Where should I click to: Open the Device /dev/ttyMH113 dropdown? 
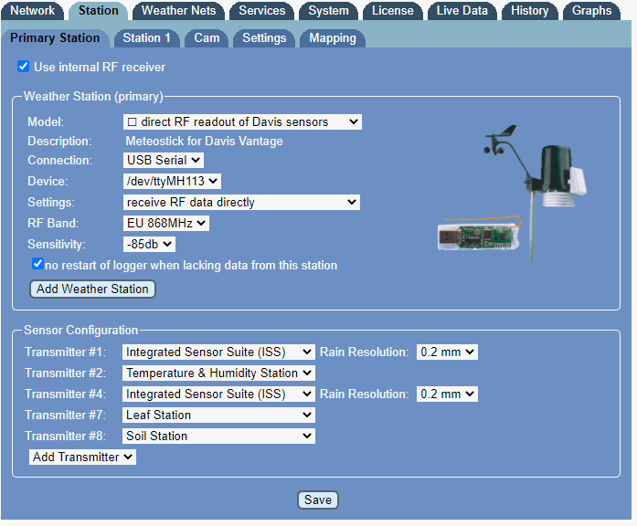[172, 181]
